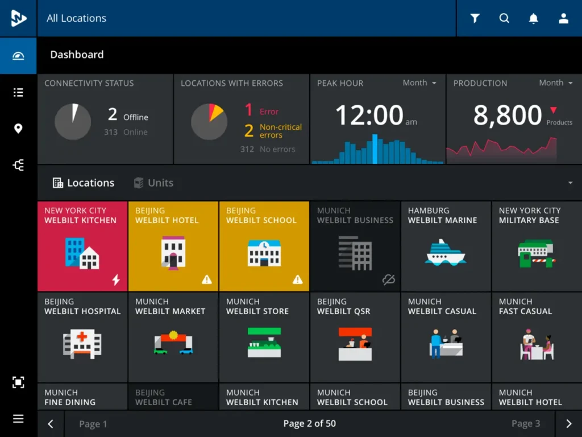Click the fullscreen frame sidebar icon
The width and height of the screenshot is (582, 437).
click(x=18, y=382)
